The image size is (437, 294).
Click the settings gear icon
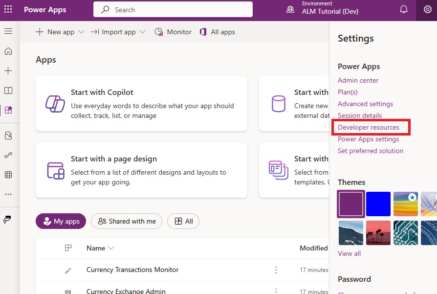click(427, 10)
